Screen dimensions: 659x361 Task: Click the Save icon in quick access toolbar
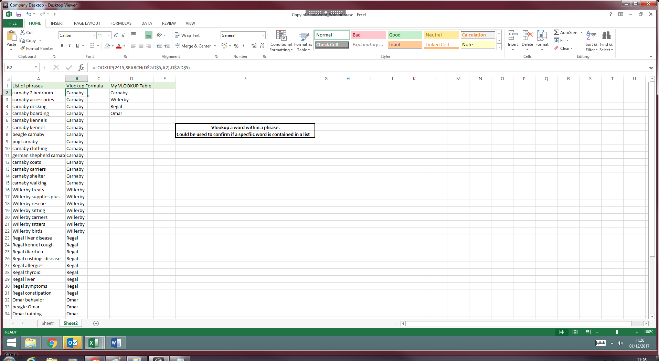click(19, 14)
